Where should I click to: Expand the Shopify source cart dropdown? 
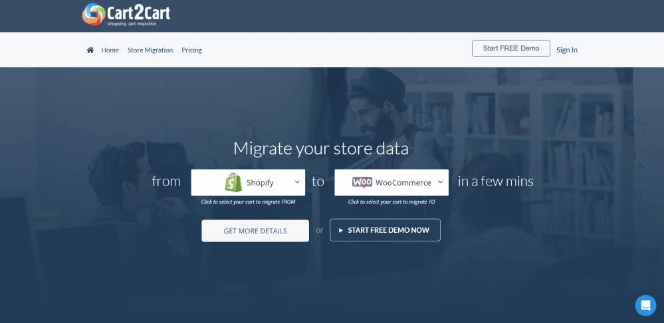[x=248, y=182]
